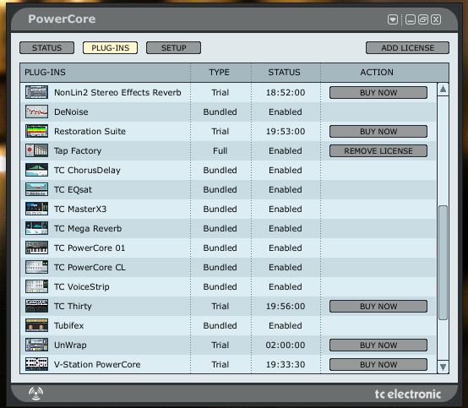Viewport: 468px width, 408px height.
Task: Click the 19:56:00 trial time value
Action: pos(286,307)
